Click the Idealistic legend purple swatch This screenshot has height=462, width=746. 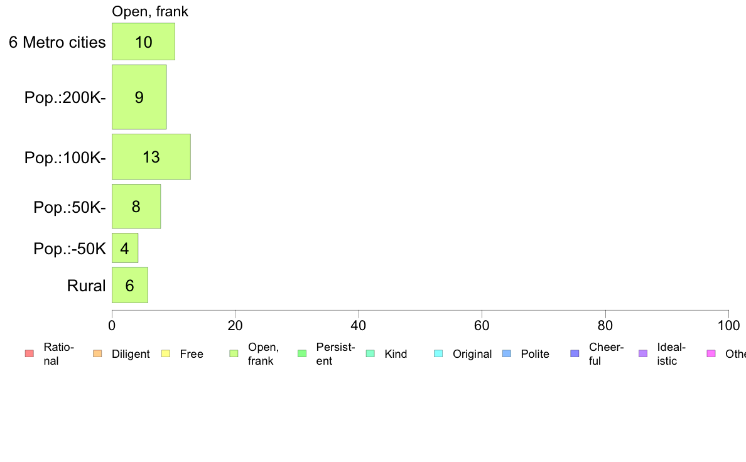coord(643,353)
